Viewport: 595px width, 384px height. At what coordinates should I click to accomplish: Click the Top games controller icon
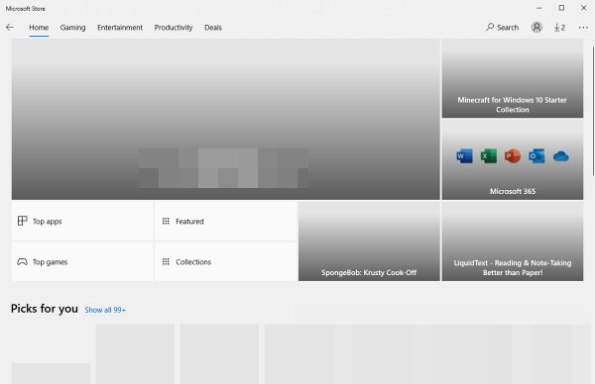[23, 261]
